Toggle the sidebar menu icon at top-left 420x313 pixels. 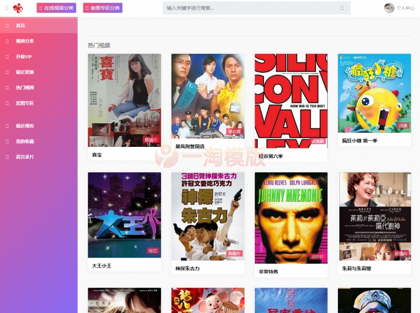(x=7, y=8)
